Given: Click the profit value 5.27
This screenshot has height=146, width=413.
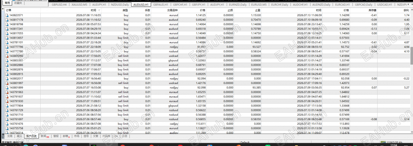Looking at the screenshot, I should coord(406,87).
